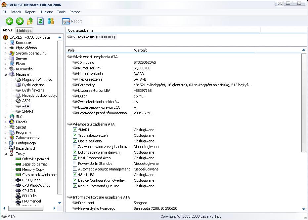
Task: Select the ASPI icon in the tree
Action: pos(18,101)
